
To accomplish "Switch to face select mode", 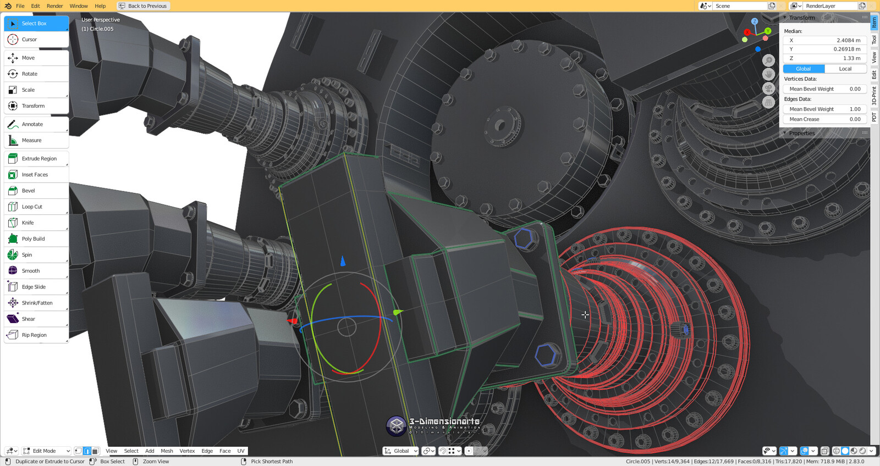I will [x=95, y=451].
